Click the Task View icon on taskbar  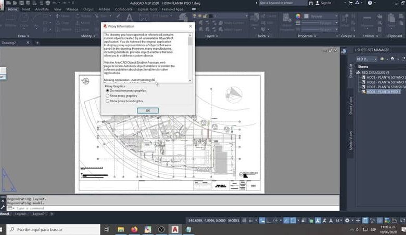pos(107,229)
